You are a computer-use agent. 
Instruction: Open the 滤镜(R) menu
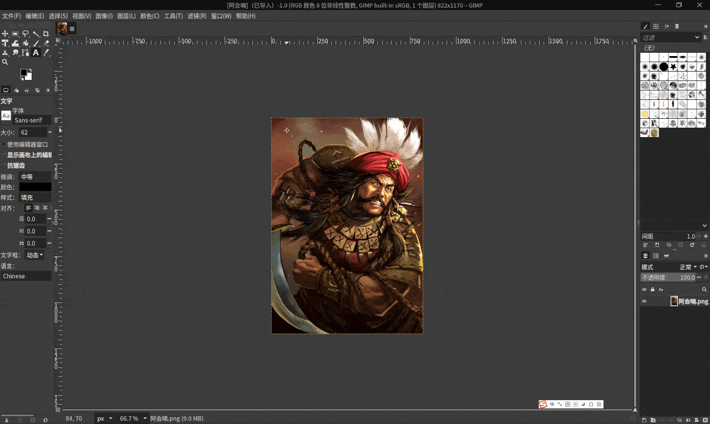point(197,16)
